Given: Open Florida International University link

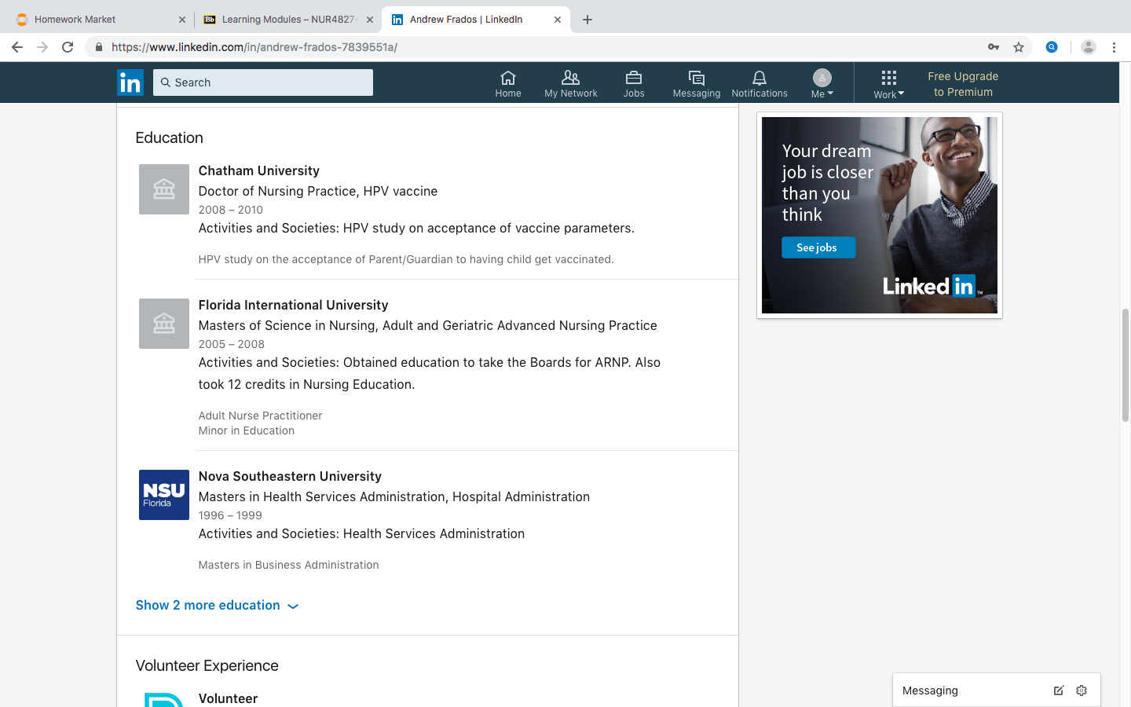Looking at the screenshot, I should [x=293, y=305].
